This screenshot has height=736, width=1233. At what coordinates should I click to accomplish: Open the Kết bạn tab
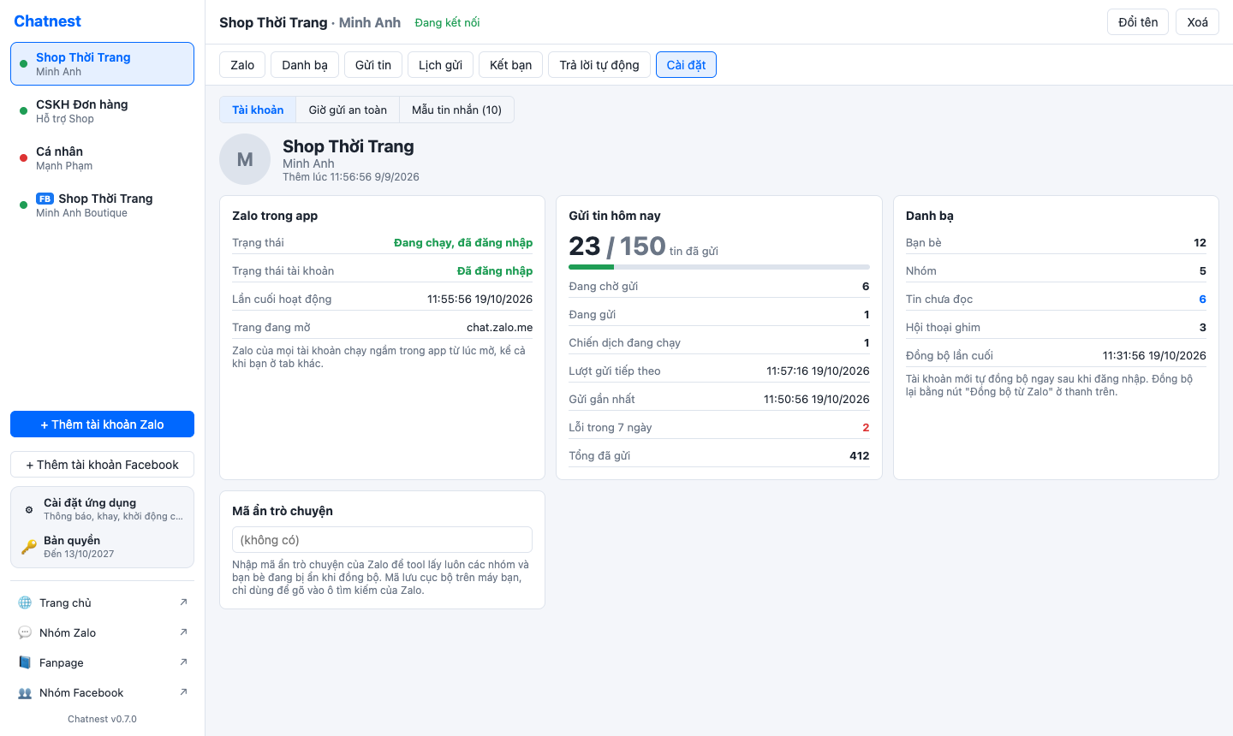click(511, 65)
